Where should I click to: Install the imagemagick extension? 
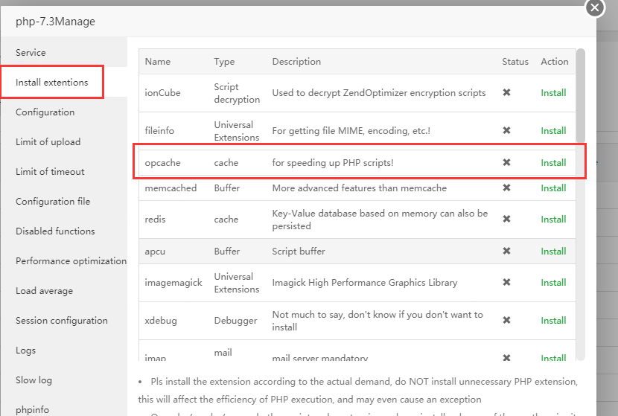tap(553, 283)
